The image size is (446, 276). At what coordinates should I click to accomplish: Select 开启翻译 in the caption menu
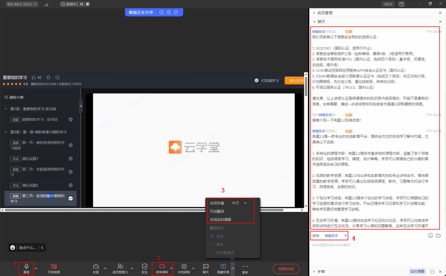click(x=217, y=211)
